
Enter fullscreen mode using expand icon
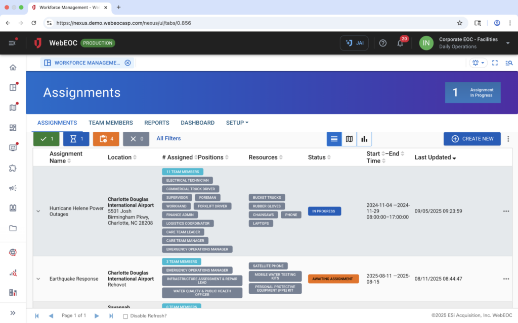(x=495, y=63)
